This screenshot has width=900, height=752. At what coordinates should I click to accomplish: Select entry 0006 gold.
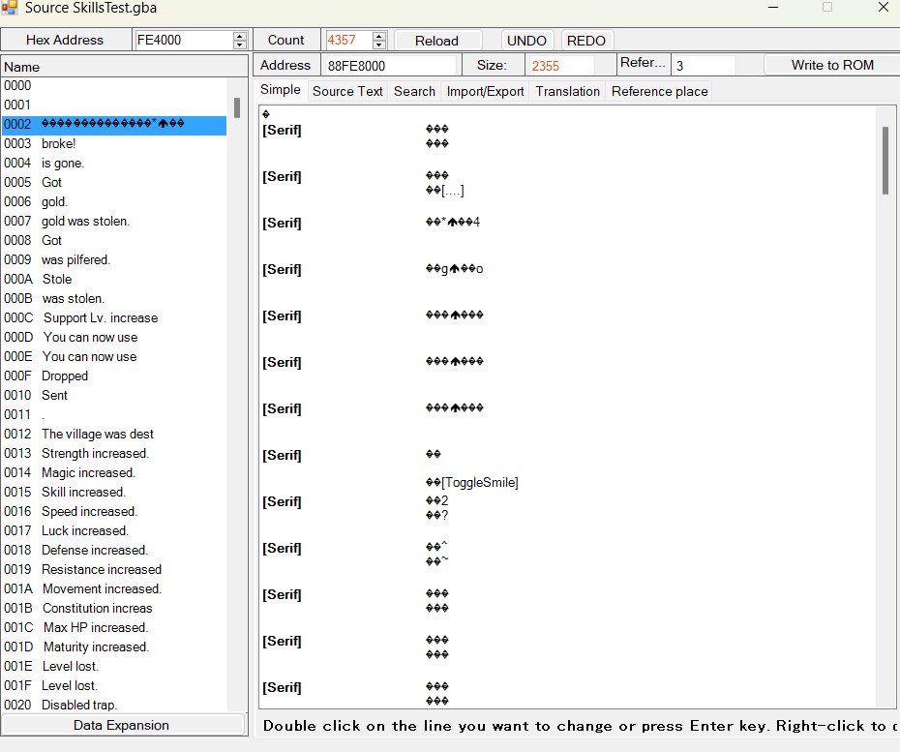pos(114,202)
